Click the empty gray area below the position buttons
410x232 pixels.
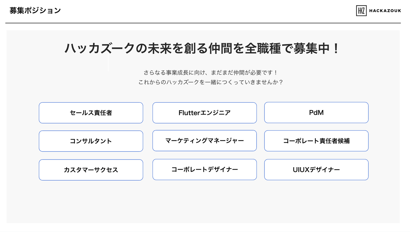click(x=203, y=202)
